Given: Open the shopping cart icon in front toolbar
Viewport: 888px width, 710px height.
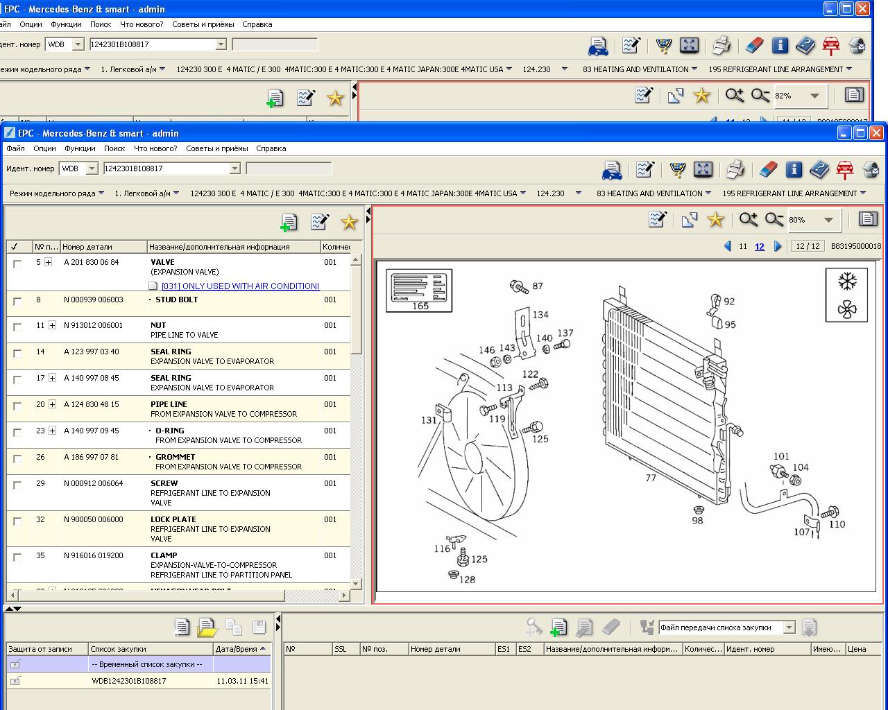Looking at the screenshot, I should click(678, 170).
